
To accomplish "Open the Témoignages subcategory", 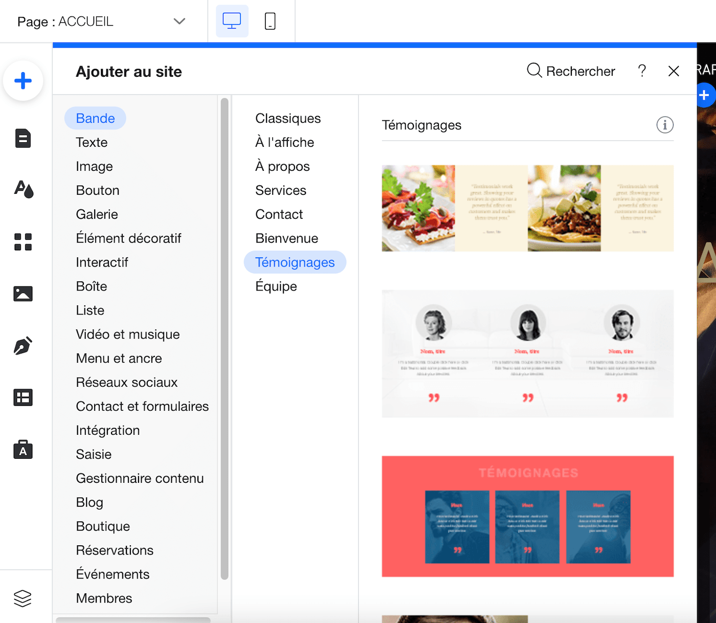I will pyautogui.click(x=295, y=262).
